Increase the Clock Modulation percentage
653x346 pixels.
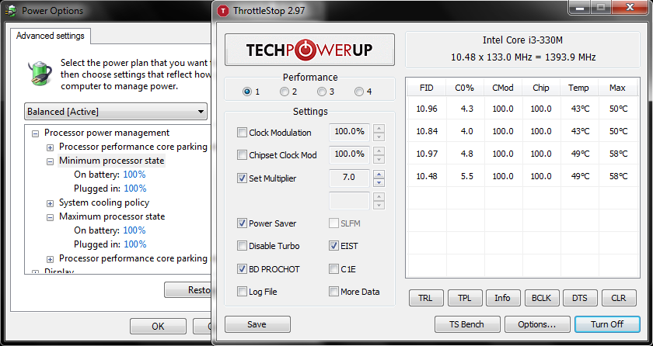pyautogui.click(x=379, y=128)
